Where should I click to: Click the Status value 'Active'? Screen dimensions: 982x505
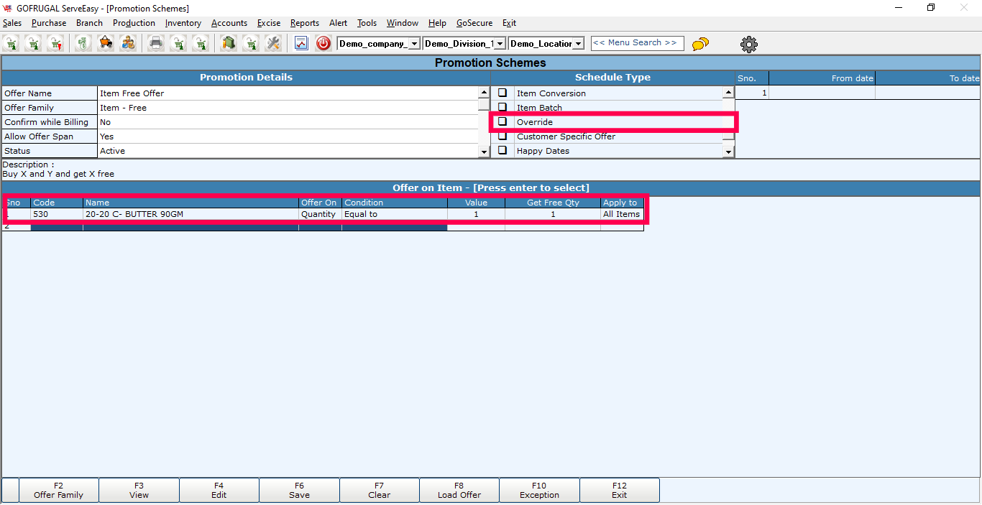(x=288, y=151)
